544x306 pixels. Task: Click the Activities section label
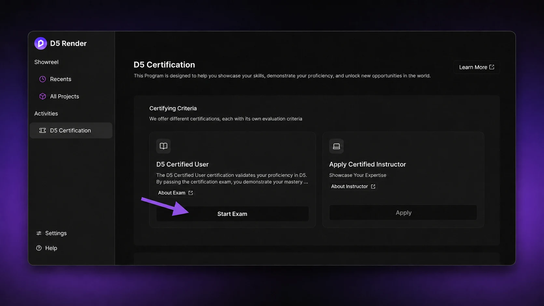46,113
